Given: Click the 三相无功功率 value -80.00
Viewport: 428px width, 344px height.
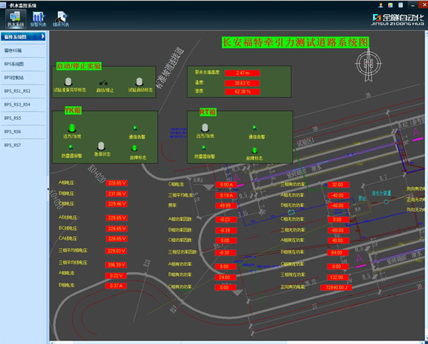Looking at the screenshot, I should (338, 230).
